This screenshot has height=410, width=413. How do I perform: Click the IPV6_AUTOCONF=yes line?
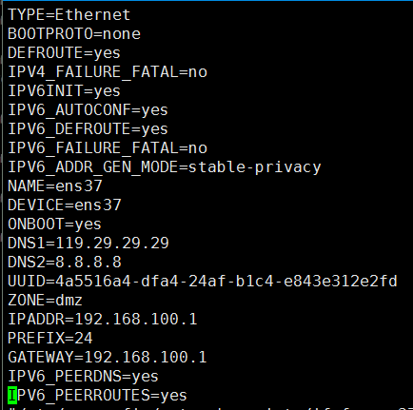[88, 110]
